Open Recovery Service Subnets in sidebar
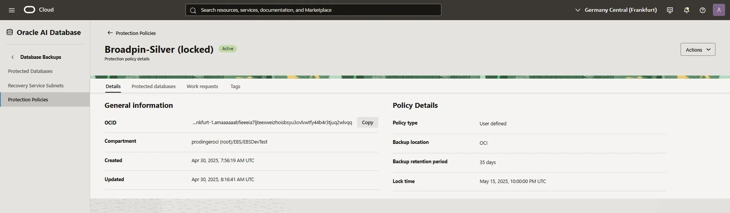The width and height of the screenshot is (730, 213). [36, 85]
